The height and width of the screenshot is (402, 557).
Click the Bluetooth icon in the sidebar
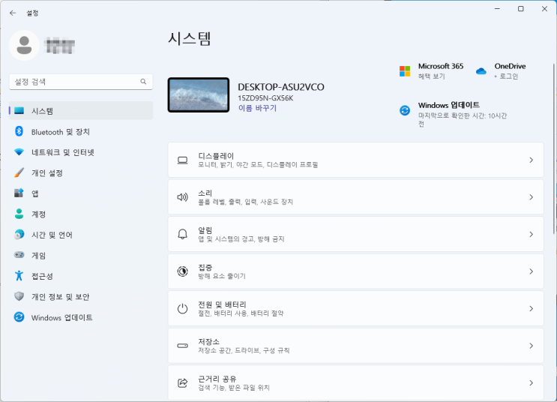point(19,131)
